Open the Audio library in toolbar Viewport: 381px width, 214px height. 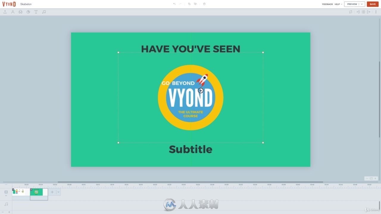click(x=44, y=12)
